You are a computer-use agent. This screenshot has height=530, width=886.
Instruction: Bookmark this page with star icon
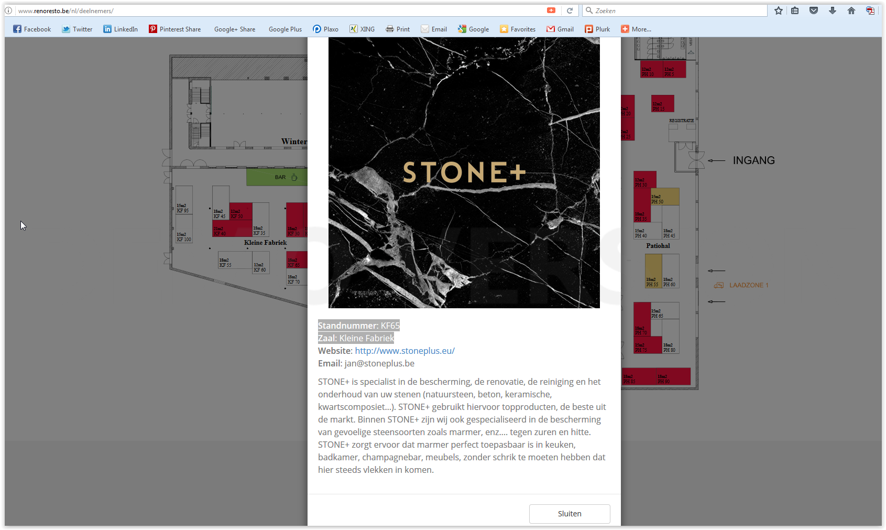[779, 10]
